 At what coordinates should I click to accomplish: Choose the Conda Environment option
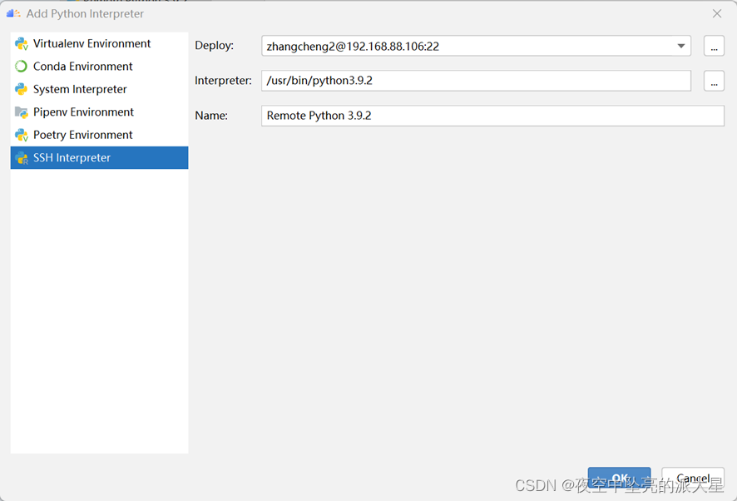point(81,66)
